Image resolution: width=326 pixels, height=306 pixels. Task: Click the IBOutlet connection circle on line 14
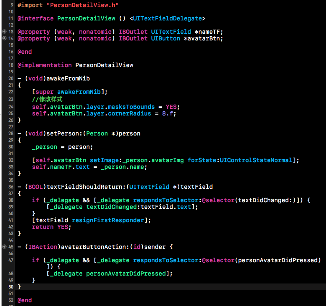pyautogui.click(x=4, y=38)
